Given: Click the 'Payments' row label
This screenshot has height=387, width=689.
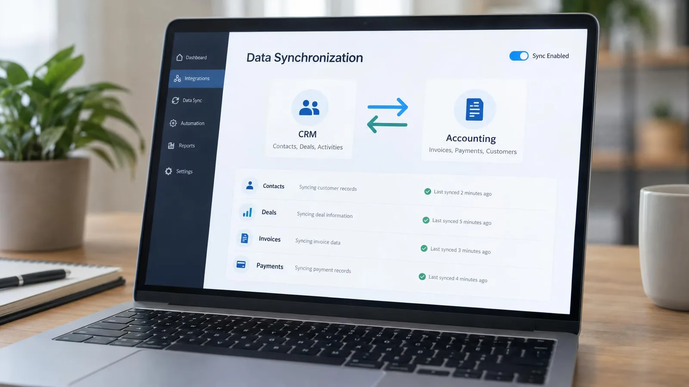Looking at the screenshot, I should tap(270, 266).
